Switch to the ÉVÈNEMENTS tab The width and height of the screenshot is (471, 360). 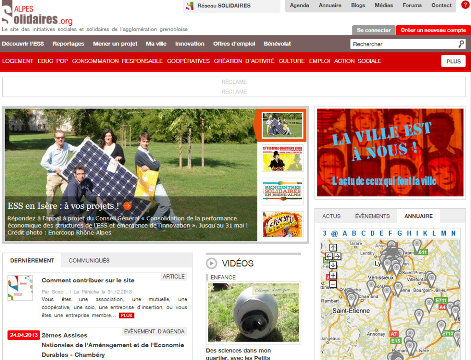click(373, 216)
